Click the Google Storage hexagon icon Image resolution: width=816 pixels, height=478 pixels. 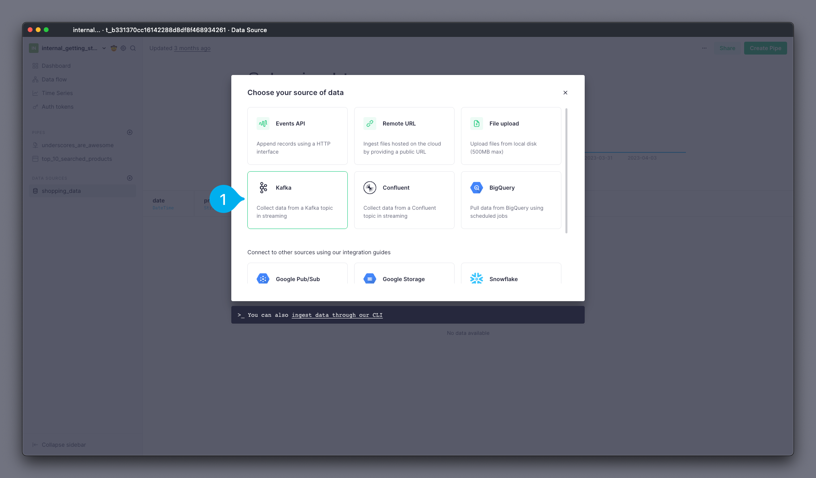[x=370, y=278]
